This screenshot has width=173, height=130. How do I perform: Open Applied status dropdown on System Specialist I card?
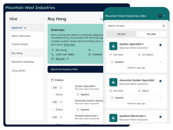click(136, 62)
